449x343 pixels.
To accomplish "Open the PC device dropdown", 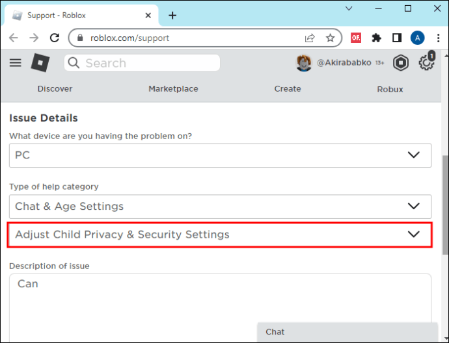I will pyautogui.click(x=220, y=155).
